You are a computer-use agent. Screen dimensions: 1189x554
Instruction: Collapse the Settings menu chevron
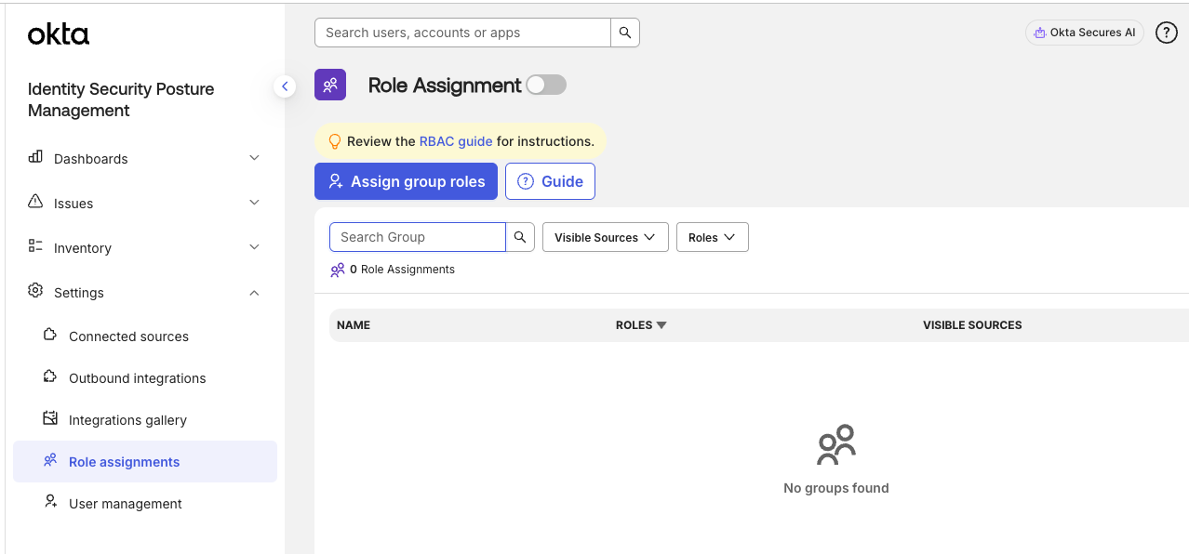pos(255,293)
